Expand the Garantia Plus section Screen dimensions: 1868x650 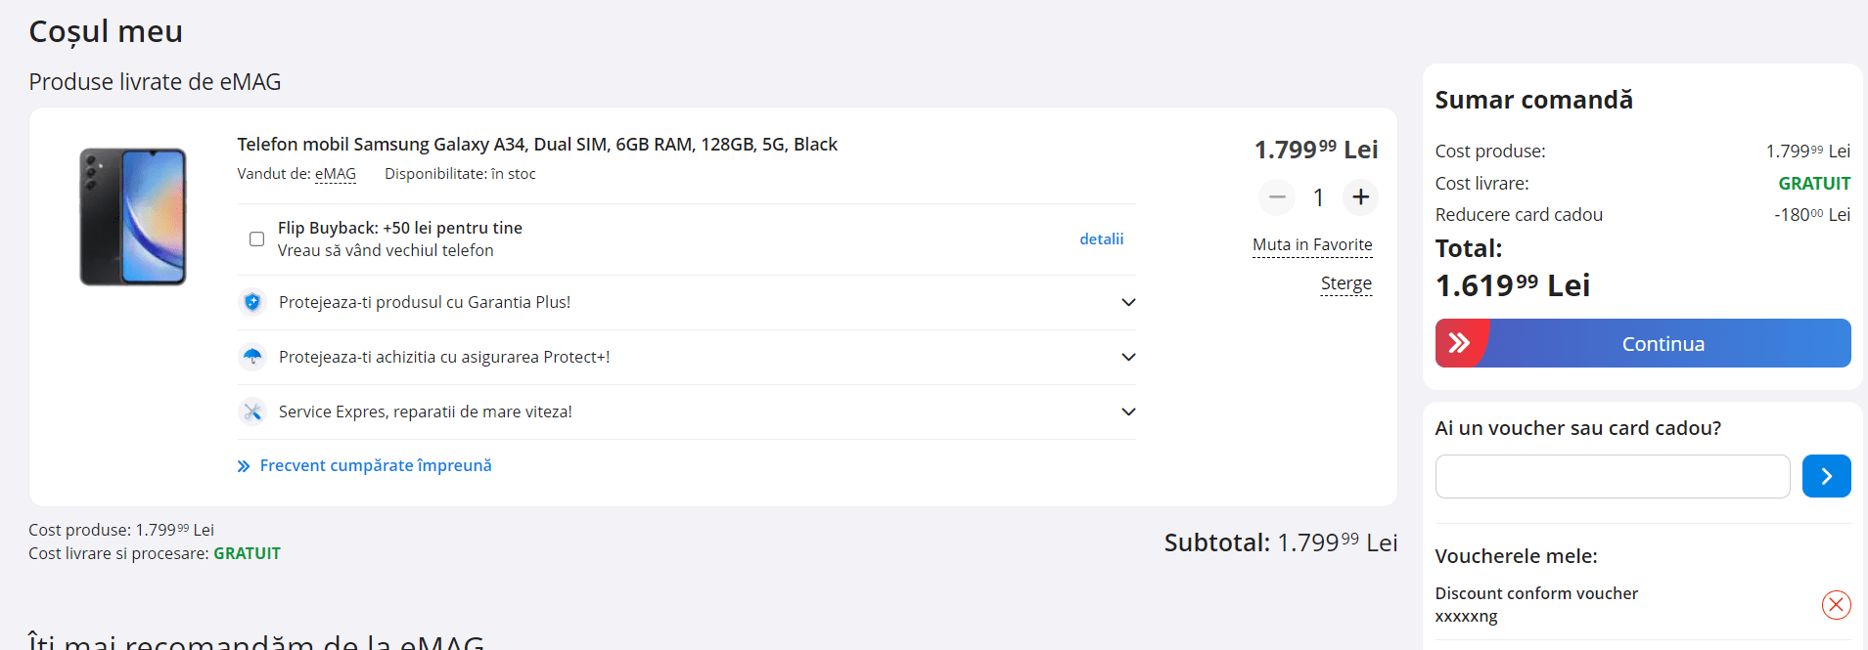tap(1128, 302)
